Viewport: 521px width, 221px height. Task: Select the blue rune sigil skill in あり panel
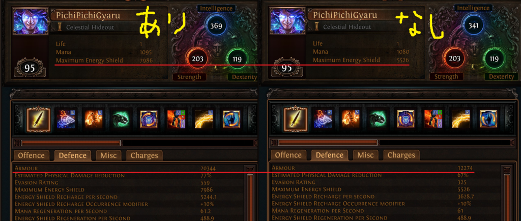pyautogui.click(x=66, y=119)
